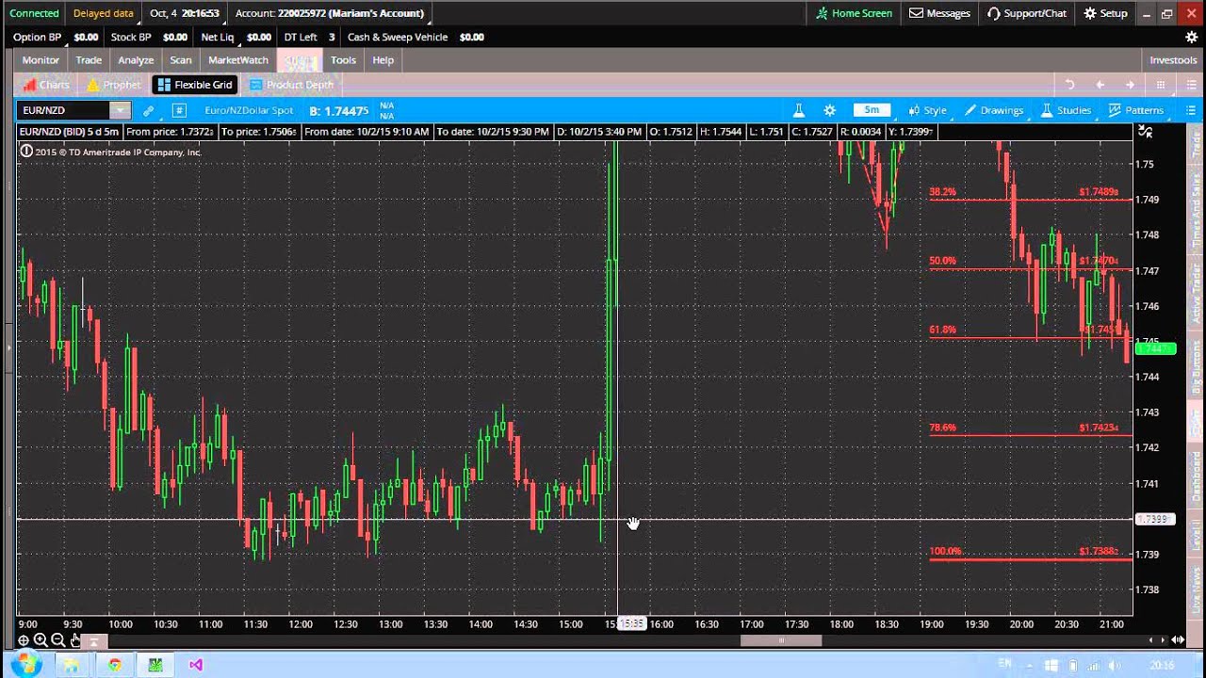
Task: Click the crosshair pan icon at chart bottom
Action: [24, 640]
